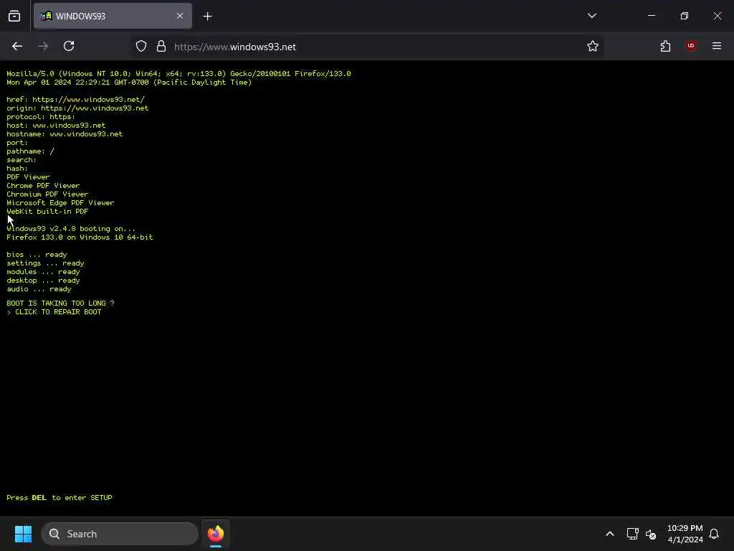Click the 'Firefox 133.0 on Windows 10 64-bit' line
734x551 pixels.
pos(80,237)
